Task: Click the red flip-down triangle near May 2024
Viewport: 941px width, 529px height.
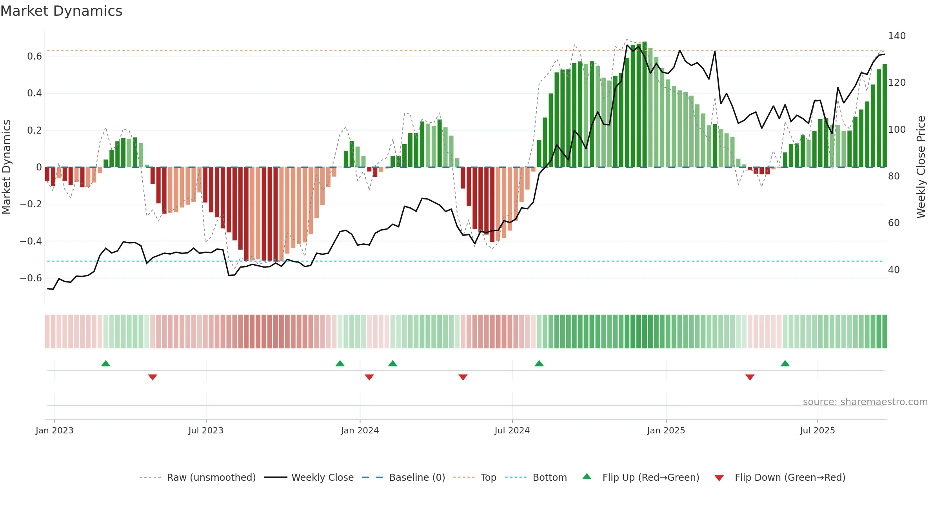Action: [x=463, y=377]
